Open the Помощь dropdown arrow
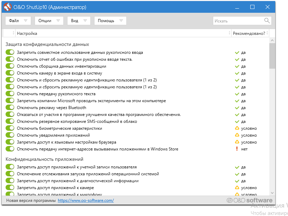This screenshot has height=216, width=288. [x=121, y=20]
